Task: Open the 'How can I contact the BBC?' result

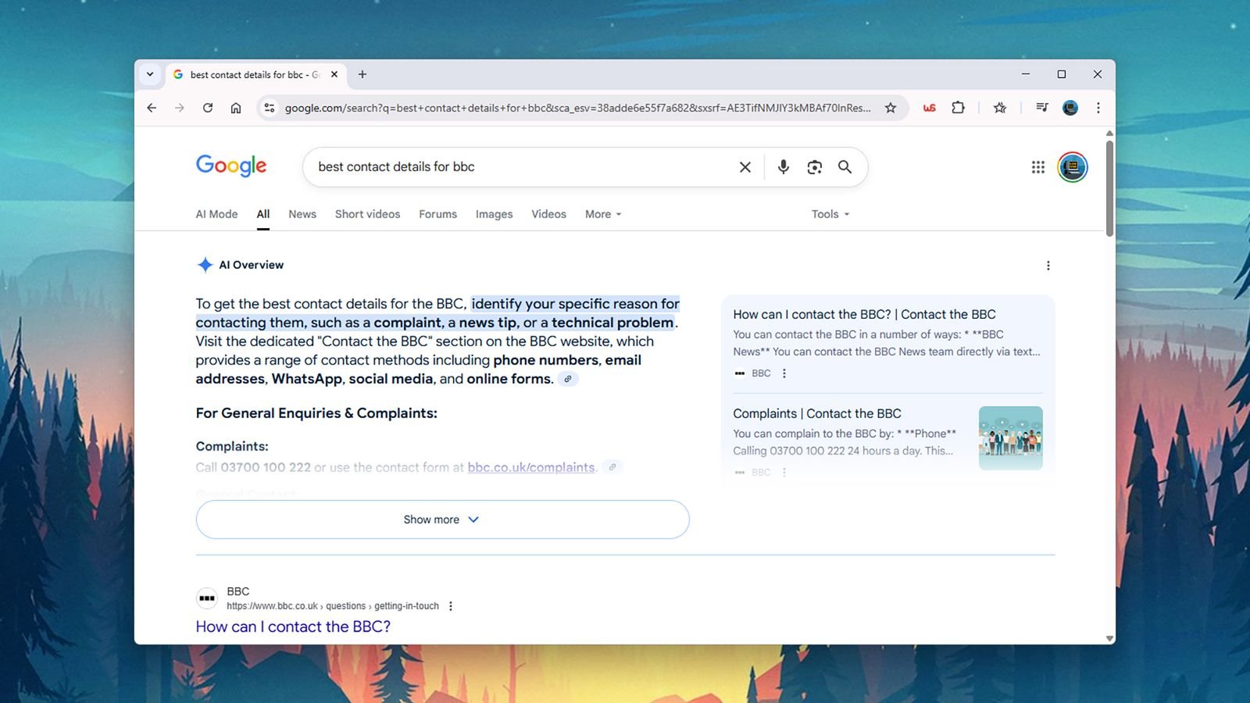Action: coord(292,626)
